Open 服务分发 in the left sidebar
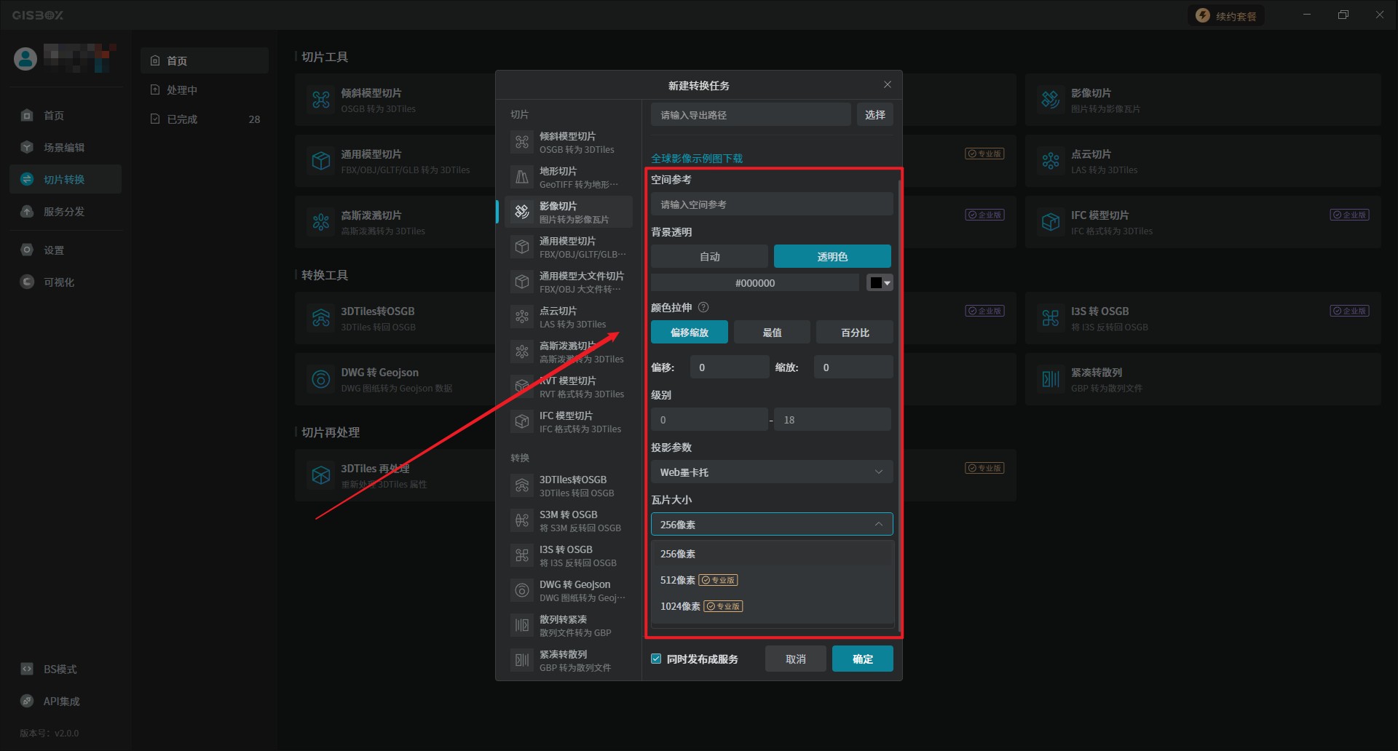 [64, 212]
